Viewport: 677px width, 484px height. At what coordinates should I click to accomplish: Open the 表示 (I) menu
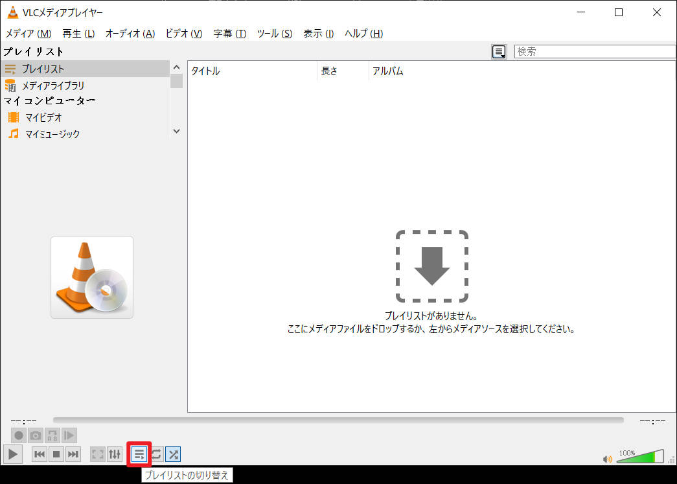point(319,33)
